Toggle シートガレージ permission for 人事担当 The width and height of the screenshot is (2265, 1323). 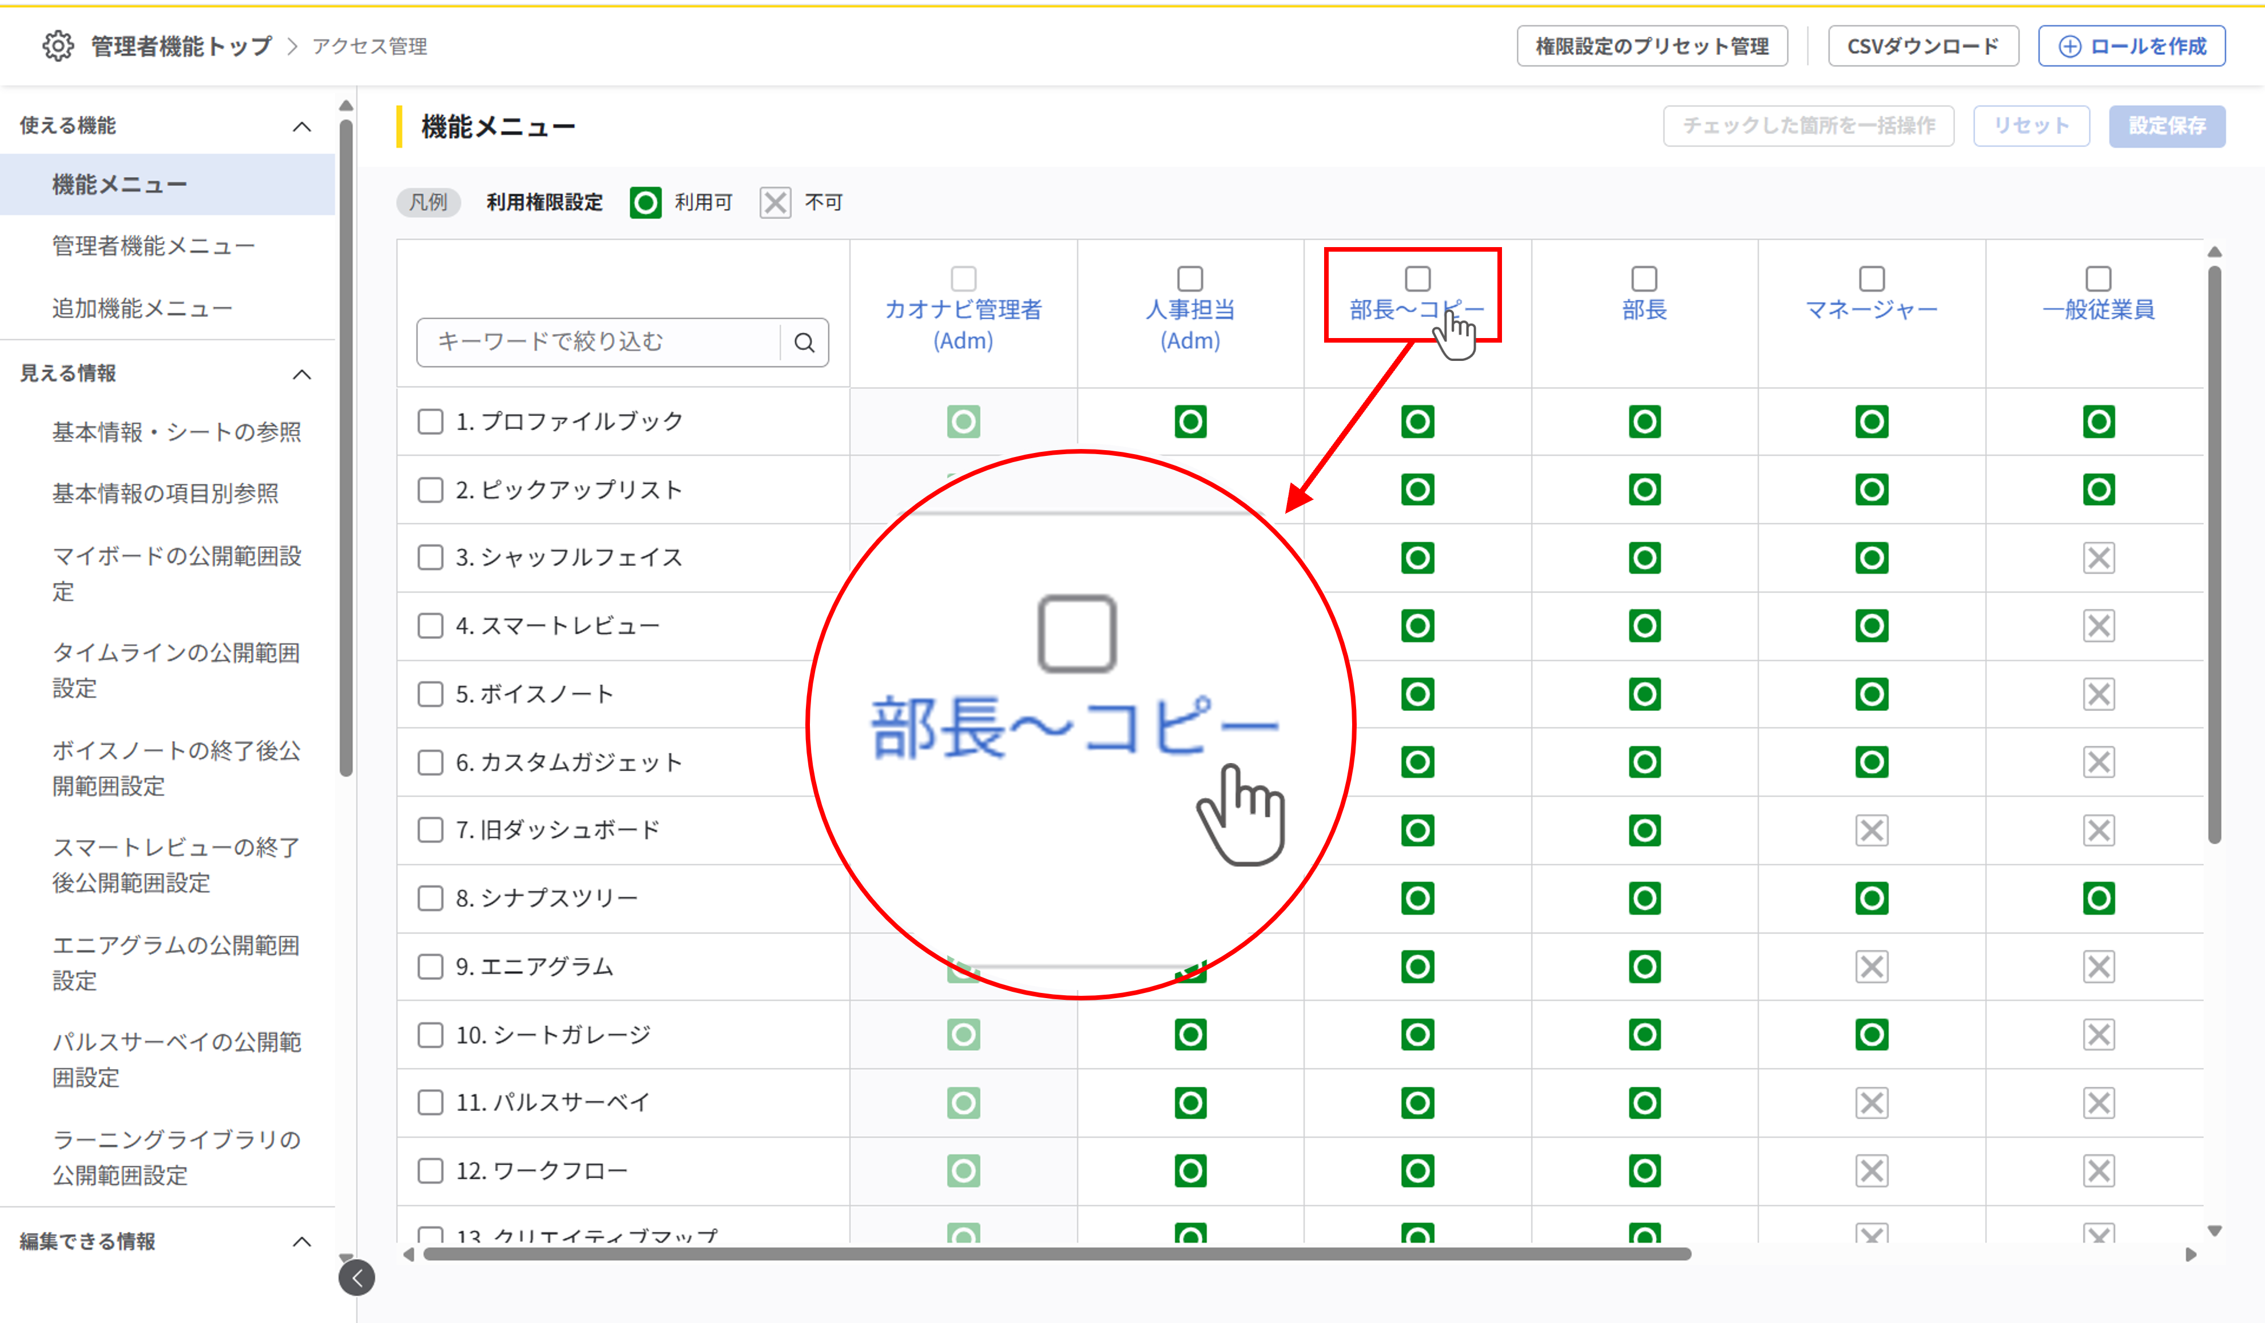(x=1190, y=1035)
